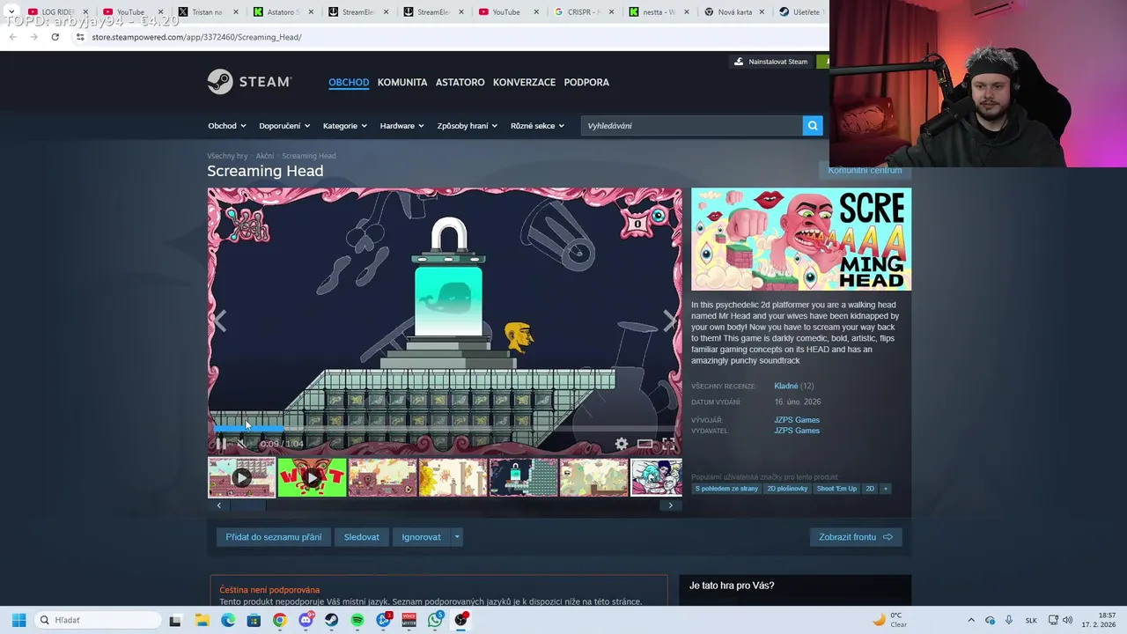The width and height of the screenshot is (1127, 634).
Task: Go to OBCHOD in top Steam menu
Action: click(x=349, y=82)
